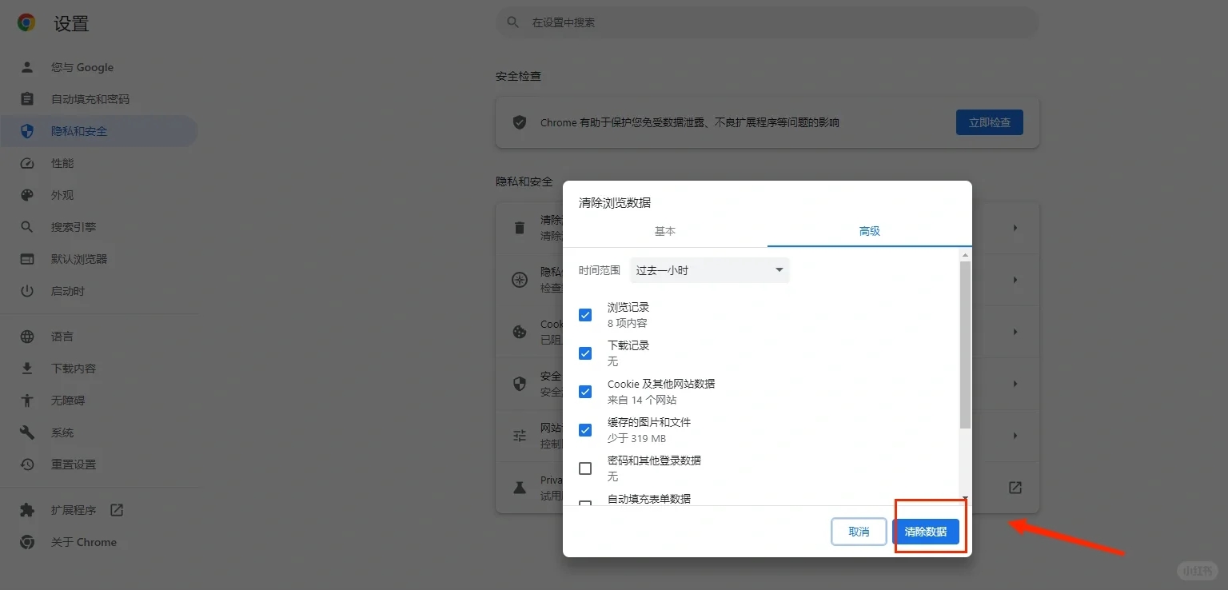The height and width of the screenshot is (590, 1228).
Task: Open 系统 settings section
Action: point(99,433)
